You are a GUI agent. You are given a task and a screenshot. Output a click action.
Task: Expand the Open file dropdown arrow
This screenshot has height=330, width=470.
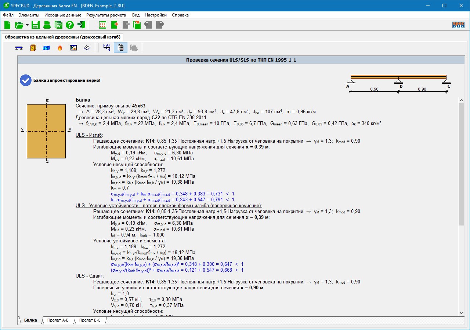[27, 25]
